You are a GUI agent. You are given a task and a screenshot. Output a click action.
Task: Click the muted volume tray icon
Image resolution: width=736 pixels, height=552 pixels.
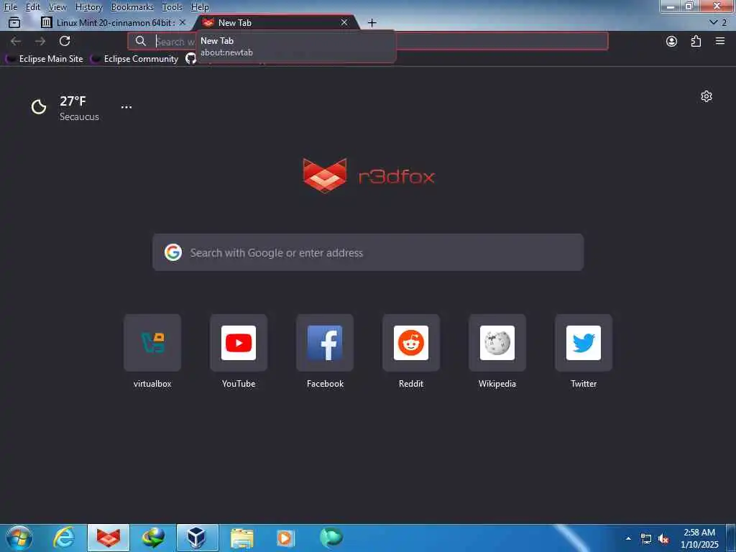click(663, 539)
